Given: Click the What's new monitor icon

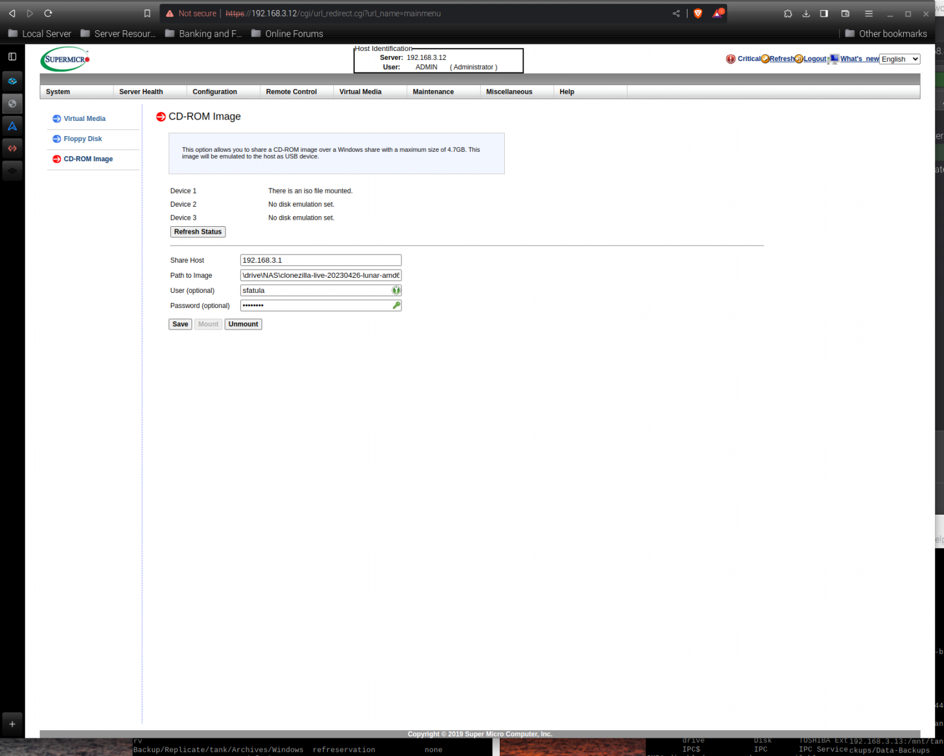Looking at the screenshot, I should pyautogui.click(x=834, y=59).
